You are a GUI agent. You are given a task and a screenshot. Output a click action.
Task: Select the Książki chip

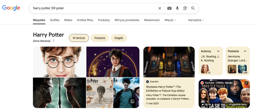[119, 38]
